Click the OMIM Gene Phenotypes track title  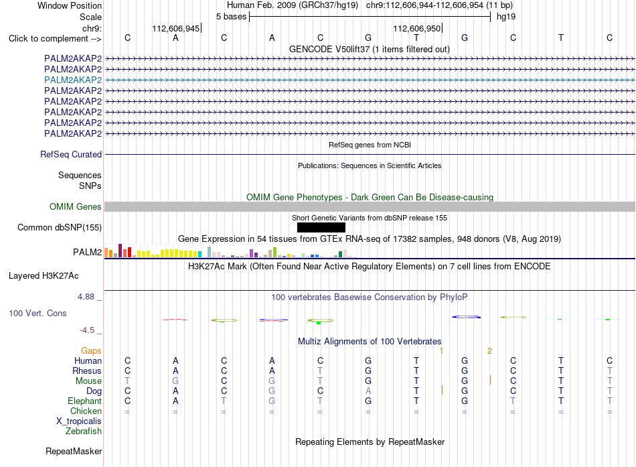370,198
